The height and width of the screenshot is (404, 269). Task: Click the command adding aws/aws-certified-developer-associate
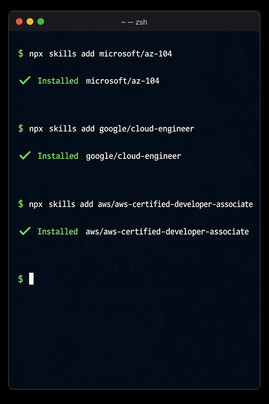point(141,204)
